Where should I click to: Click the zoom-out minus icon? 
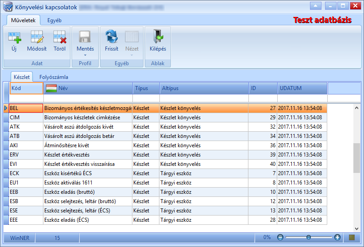tap(280, 237)
